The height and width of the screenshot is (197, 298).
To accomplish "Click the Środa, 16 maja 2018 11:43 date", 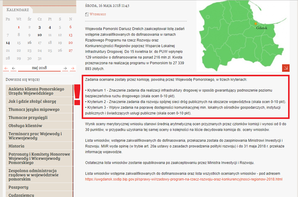I will click(x=107, y=6).
